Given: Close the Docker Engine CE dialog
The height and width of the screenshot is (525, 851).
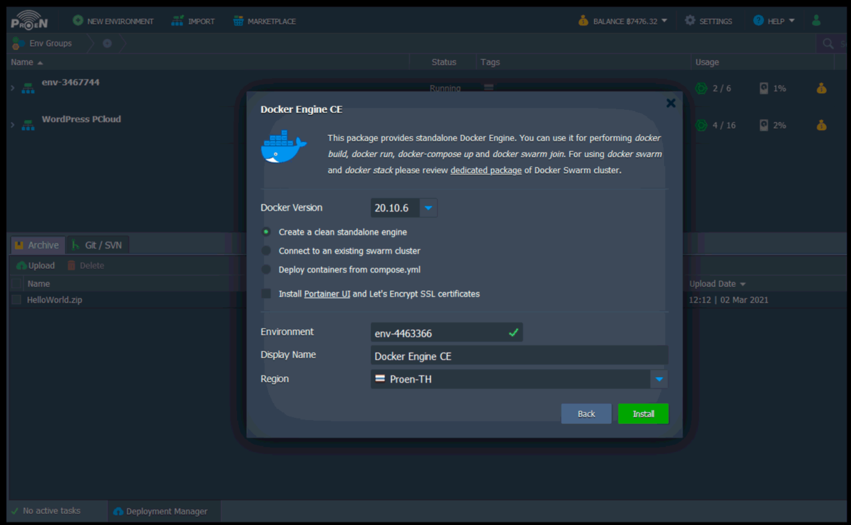Looking at the screenshot, I should tap(671, 103).
